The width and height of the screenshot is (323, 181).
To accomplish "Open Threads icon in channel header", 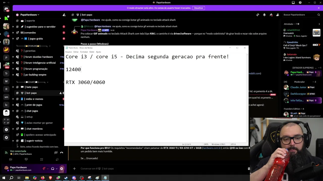I will 258,15.
